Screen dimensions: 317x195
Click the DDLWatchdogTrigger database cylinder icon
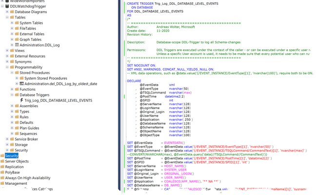click(x=7, y=6)
